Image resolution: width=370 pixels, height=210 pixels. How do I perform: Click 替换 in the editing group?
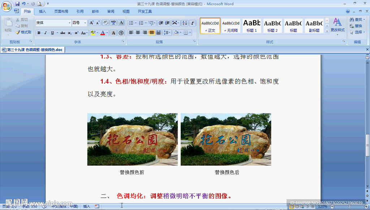pos(356,26)
